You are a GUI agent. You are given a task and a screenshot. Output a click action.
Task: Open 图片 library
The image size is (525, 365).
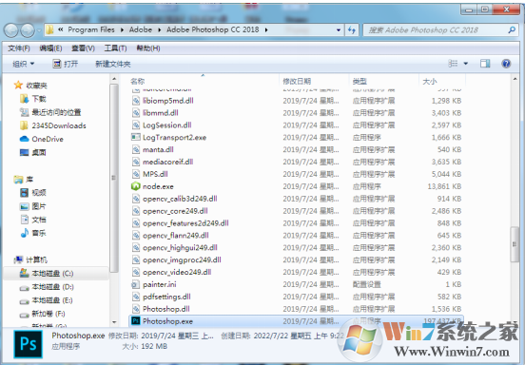[x=32, y=206]
